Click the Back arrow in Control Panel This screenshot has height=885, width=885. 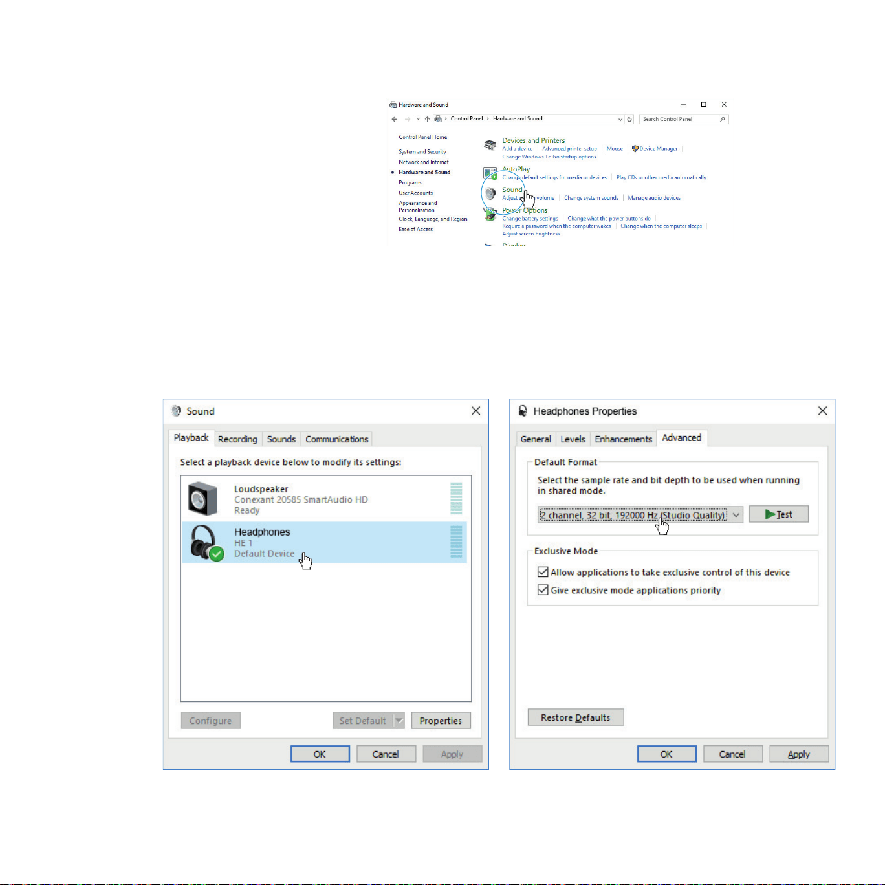click(x=395, y=119)
